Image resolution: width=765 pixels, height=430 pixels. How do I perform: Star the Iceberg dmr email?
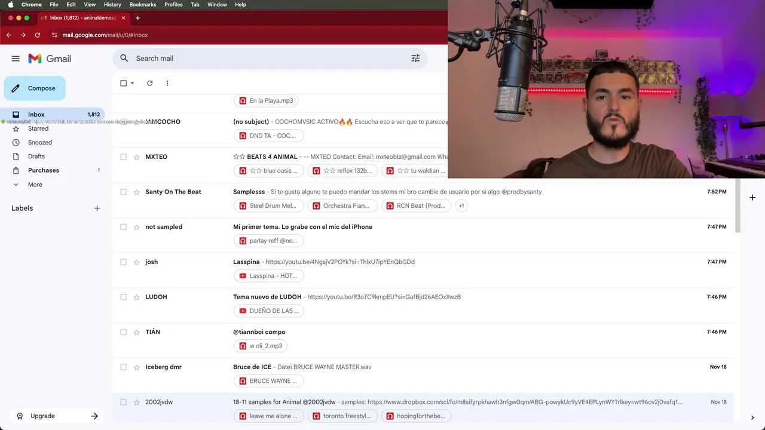click(x=136, y=367)
